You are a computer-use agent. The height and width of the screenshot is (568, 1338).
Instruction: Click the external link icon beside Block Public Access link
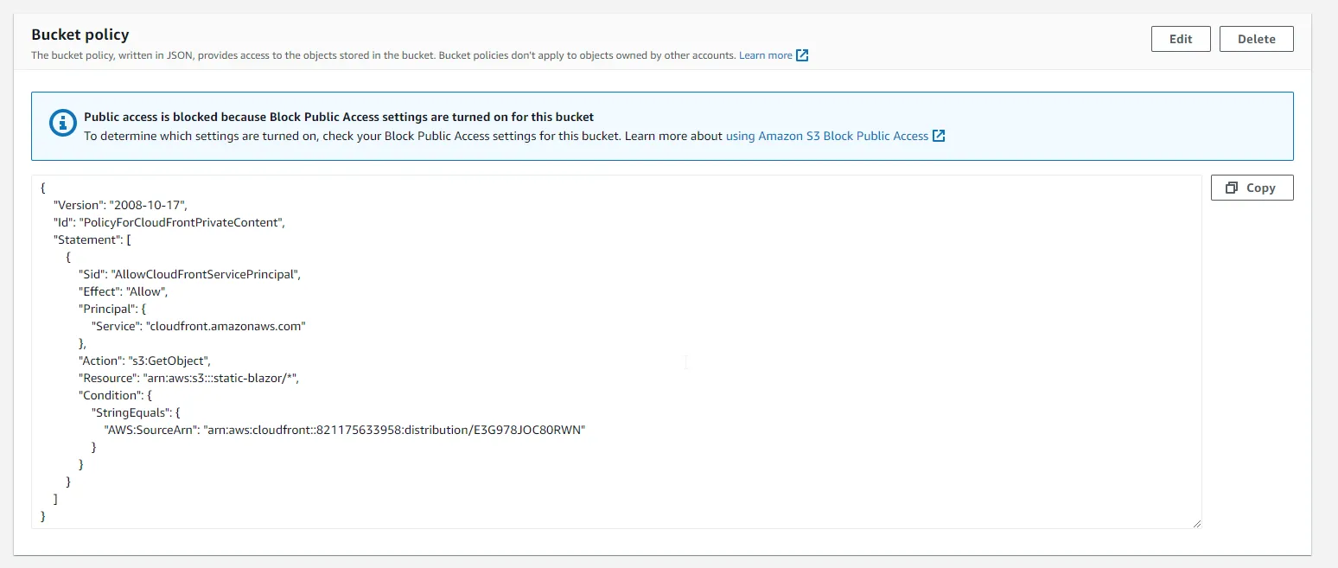pyautogui.click(x=939, y=136)
